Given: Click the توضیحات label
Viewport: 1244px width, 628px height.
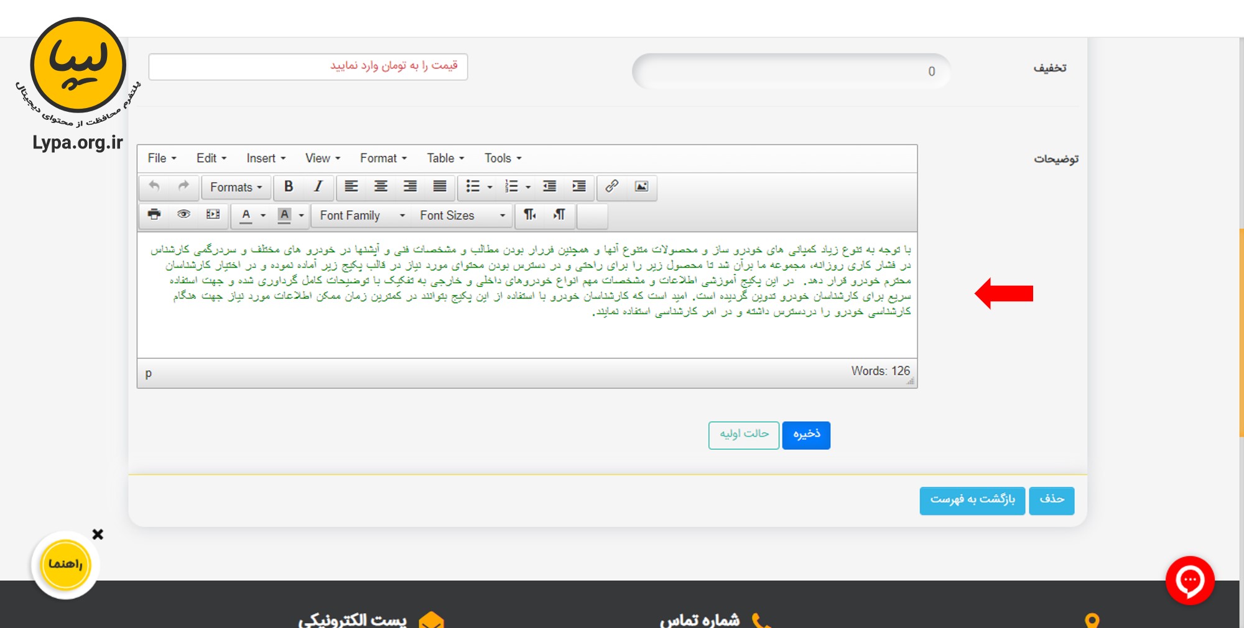Looking at the screenshot, I should (1056, 159).
